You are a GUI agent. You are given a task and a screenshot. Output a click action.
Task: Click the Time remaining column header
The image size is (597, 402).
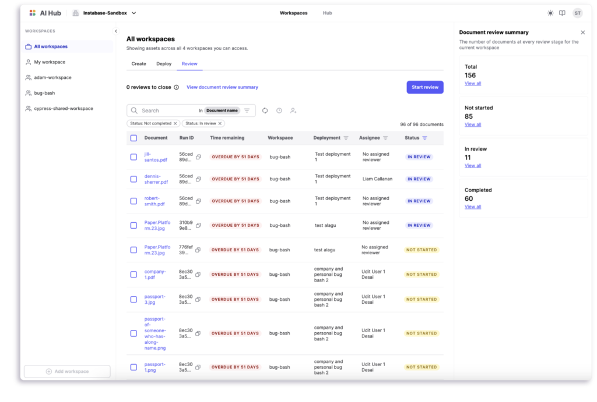(x=227, y=138)
